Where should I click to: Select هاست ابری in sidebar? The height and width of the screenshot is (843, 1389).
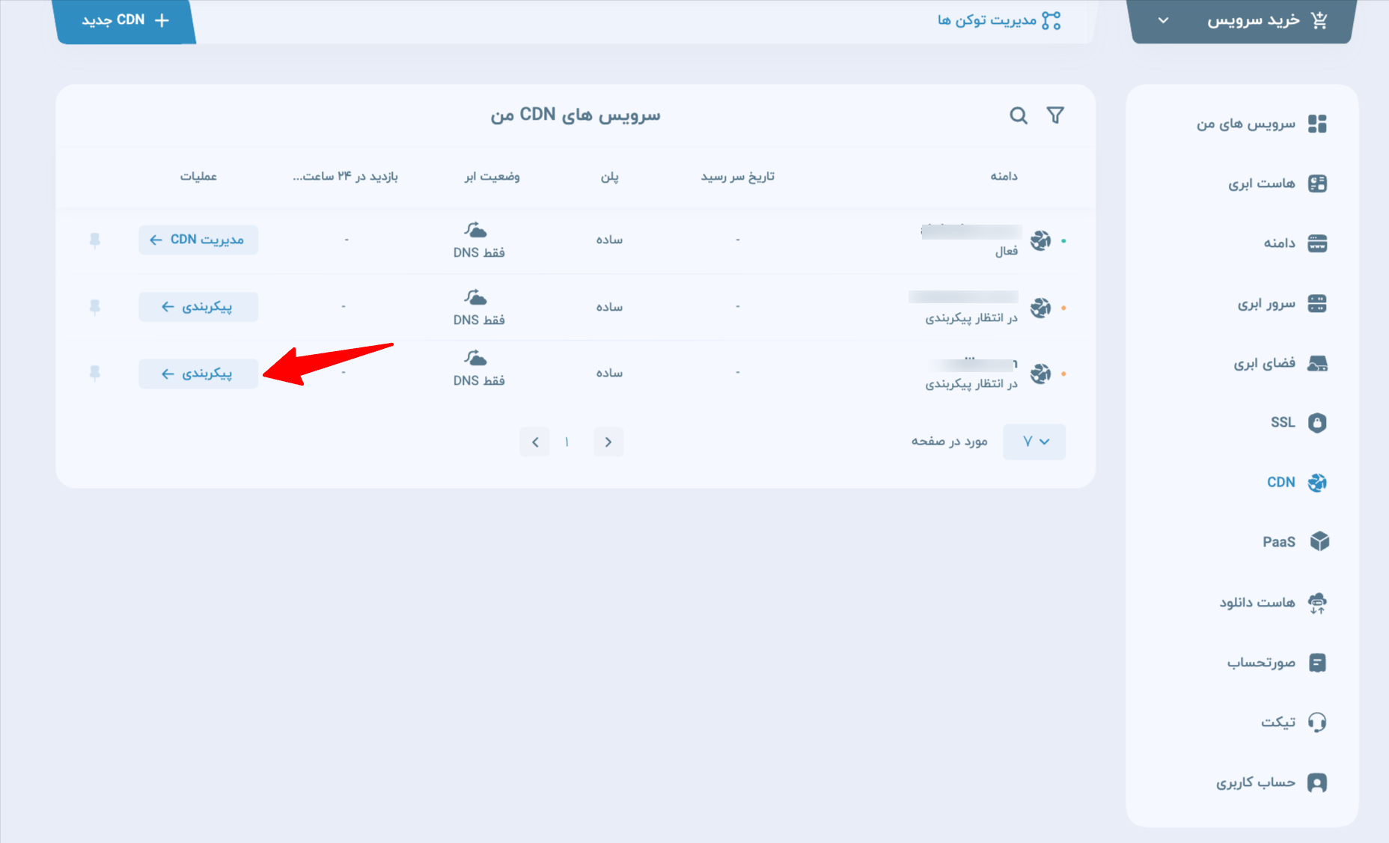(1261, 183)
